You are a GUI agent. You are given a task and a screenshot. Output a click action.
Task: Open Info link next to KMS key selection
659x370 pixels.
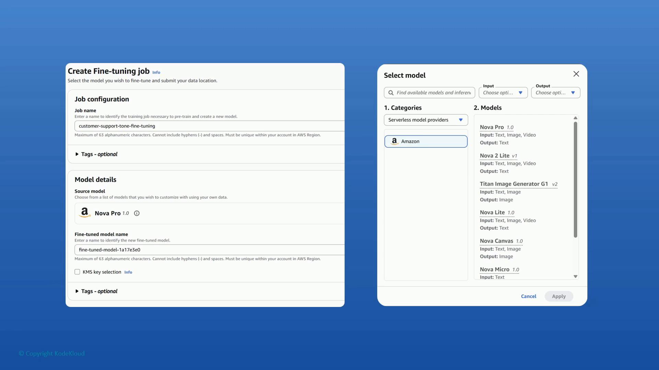pos(128,272)
